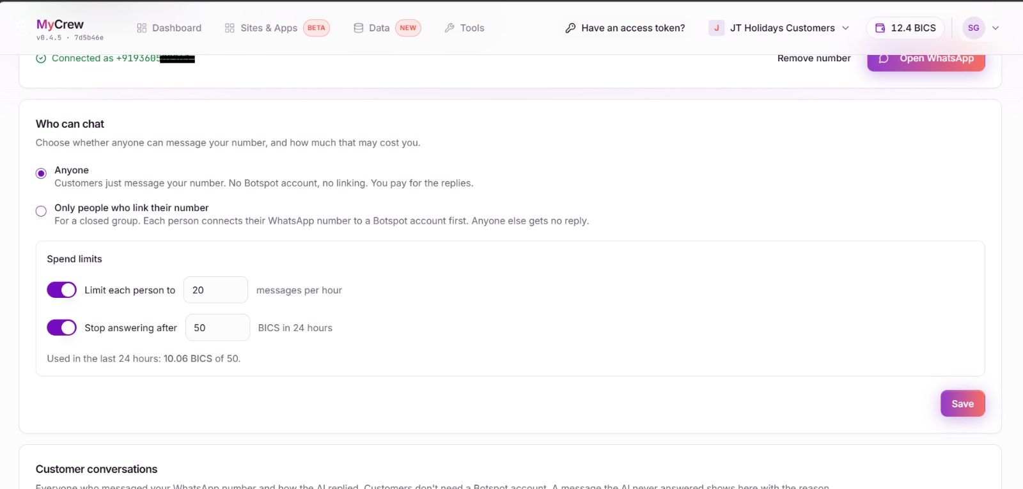The width and height of the screenshot is (1023, 489).
Task: Click the Used in the last 24 hours text
Action: 144,359
